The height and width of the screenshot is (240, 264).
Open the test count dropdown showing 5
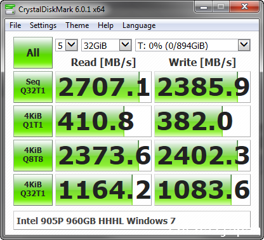[x=67, y=45]
